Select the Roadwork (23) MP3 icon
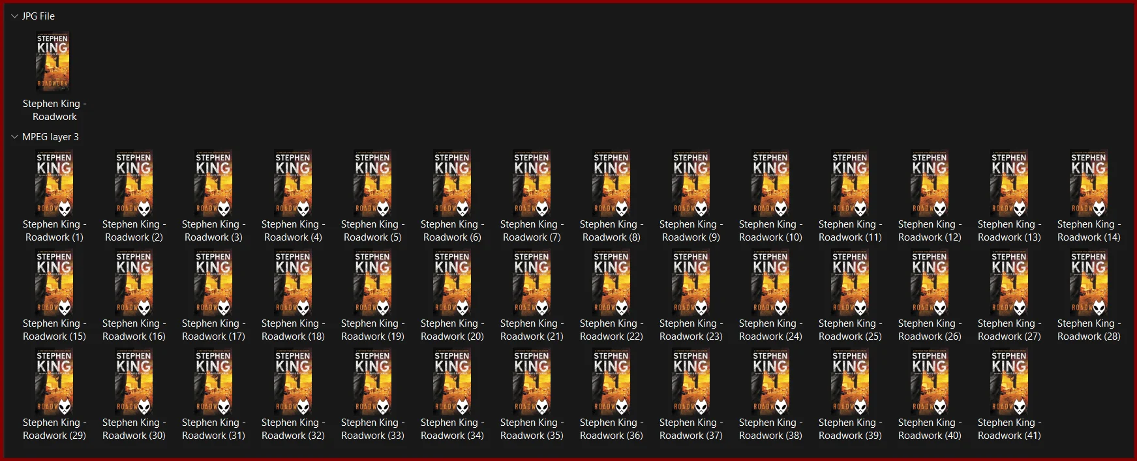 pos(691,283)
